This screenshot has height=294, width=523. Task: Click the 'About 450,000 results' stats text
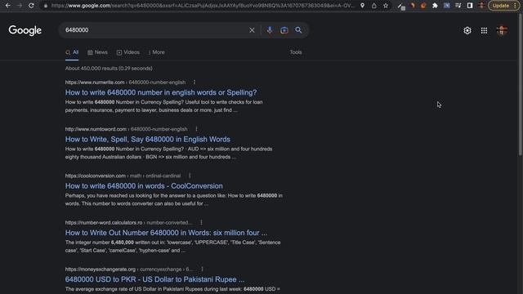[109, 69]
